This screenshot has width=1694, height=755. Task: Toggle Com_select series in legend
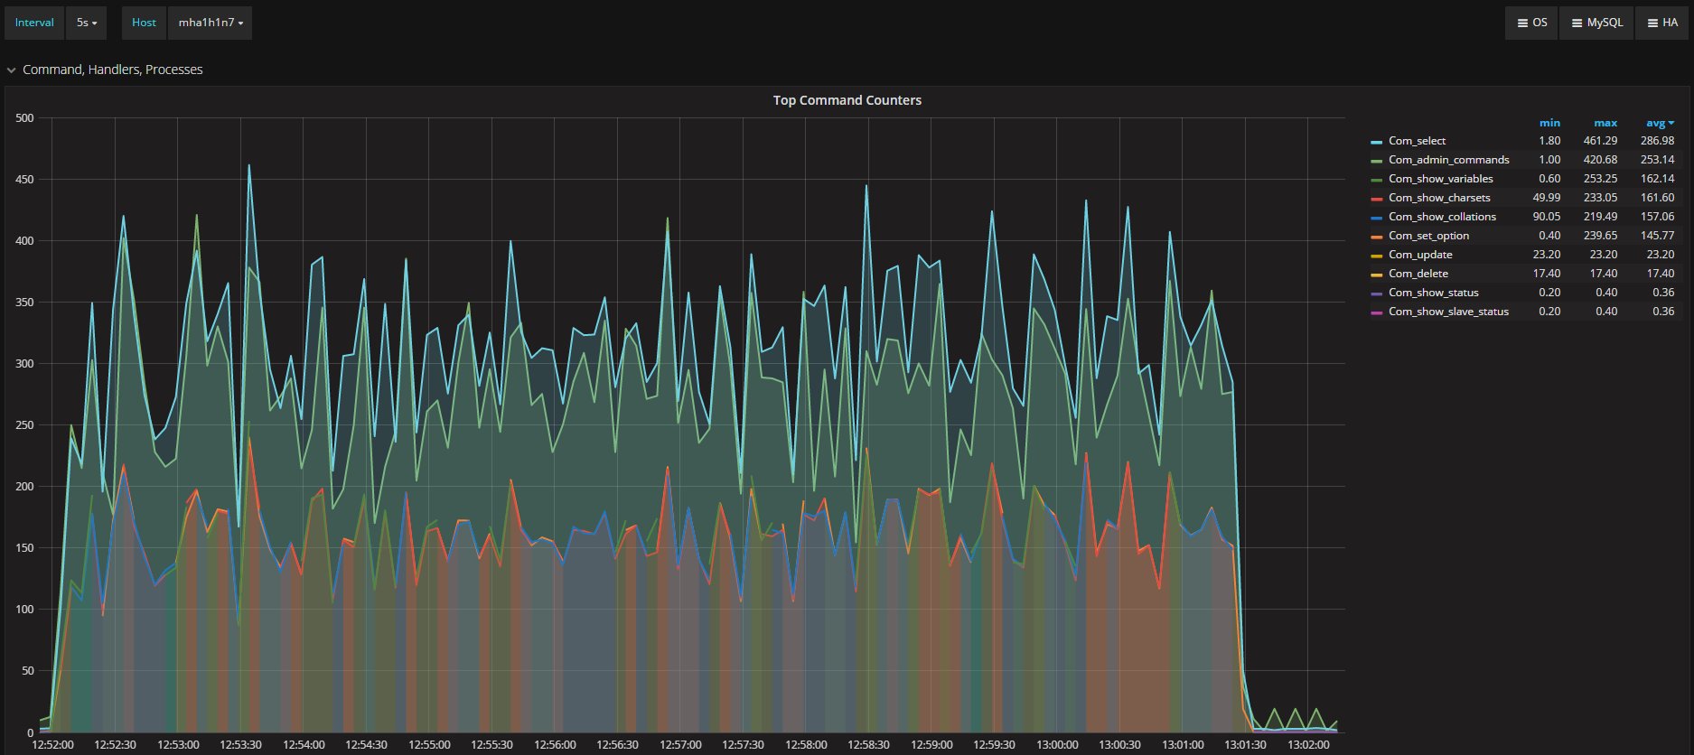(1417, 141)
